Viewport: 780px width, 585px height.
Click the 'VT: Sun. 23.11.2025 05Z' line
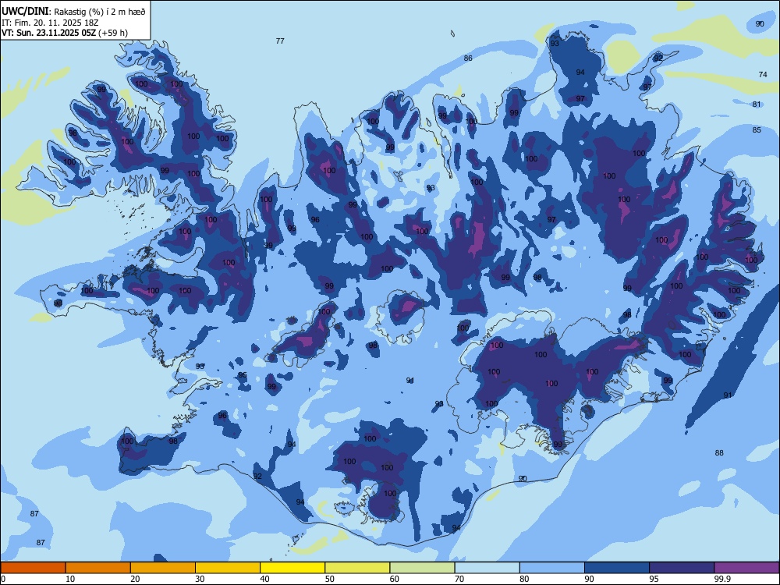[x=48, y=33]
